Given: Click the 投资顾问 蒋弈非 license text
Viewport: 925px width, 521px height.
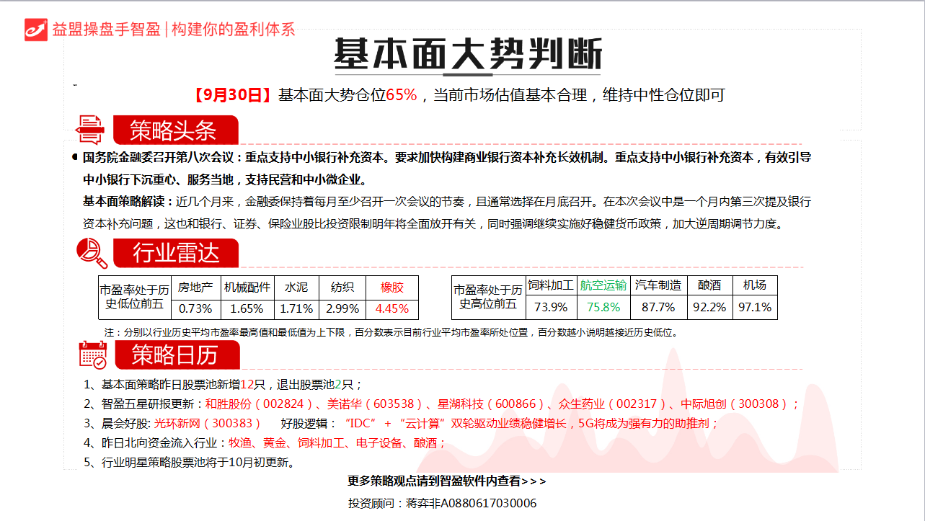Looking at the screenshot, I should (442, 503).
